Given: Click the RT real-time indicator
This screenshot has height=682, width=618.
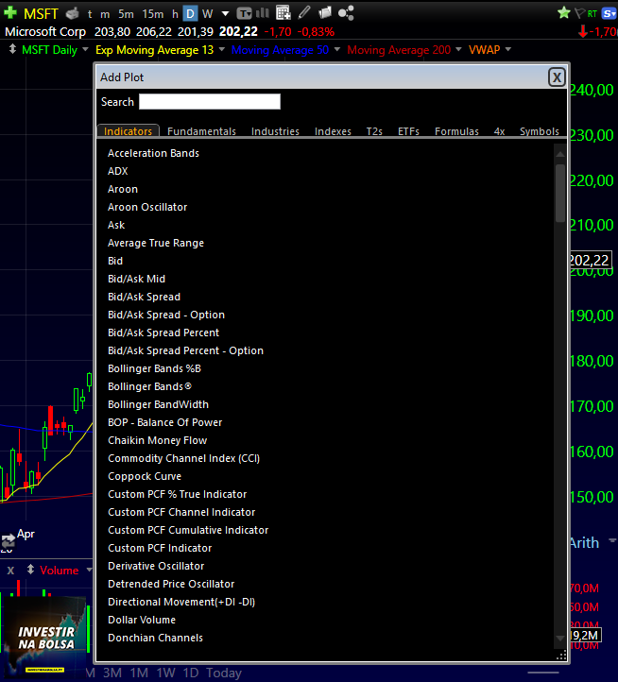Looking at the screenshot, I should pos(592,14).
